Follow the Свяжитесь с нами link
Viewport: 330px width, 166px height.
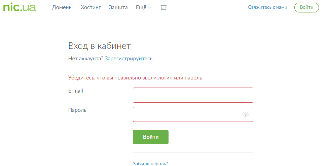[x=267, y=7]
